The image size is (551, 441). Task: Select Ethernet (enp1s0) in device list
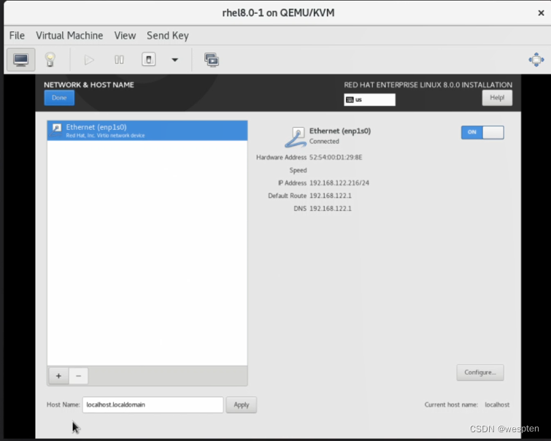point(147,131)
